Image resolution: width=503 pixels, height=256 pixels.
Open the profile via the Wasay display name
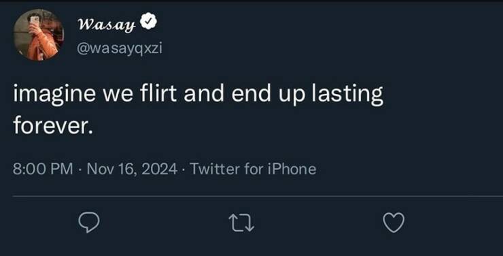(107, 24)
